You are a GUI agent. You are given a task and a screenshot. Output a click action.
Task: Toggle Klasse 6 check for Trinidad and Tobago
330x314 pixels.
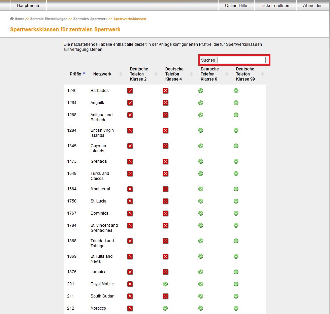coord(201,241)
